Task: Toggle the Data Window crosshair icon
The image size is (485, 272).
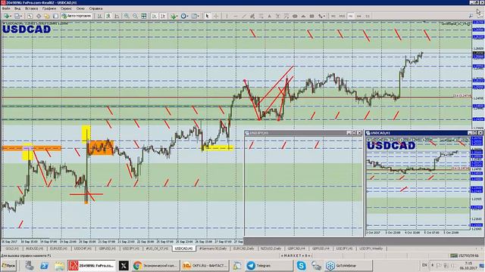Action: 39,16
